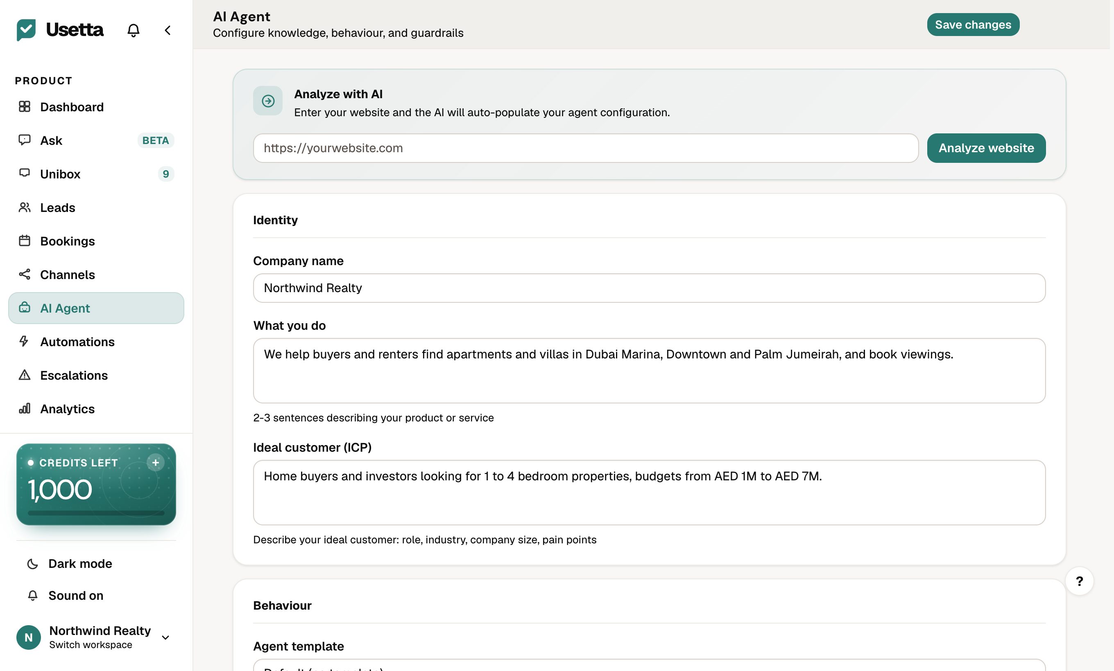Click the 1,000 credits left value
The height and width of the screenshot is (671, 1114).
tap(60, 490)
